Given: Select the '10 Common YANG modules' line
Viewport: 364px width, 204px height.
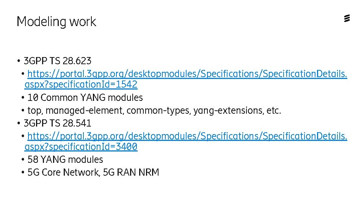Looking at the screenshot, I should [x=85, y=97].
